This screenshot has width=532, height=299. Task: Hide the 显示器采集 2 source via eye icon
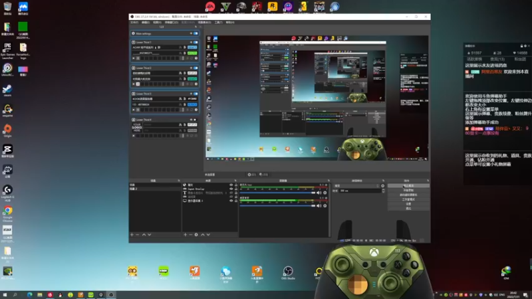pyautogui.click(x=231, y=201)
